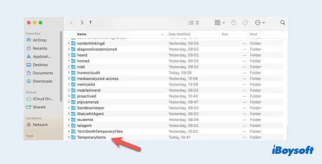Image resolution: width=322 pixels, height=164 pixels.
Task: Open Documents in the sidebar
Action: 40,73
